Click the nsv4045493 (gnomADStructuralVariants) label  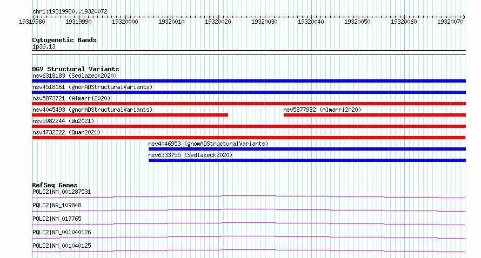[92, 110]
